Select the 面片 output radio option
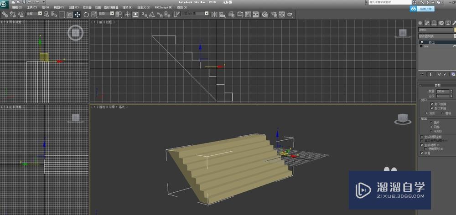Viewport: 456px width, 215px height. [431, 123]
